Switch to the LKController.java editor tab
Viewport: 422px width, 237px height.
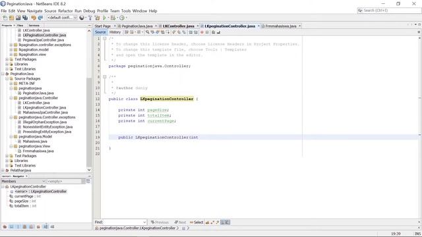[179, 26]
